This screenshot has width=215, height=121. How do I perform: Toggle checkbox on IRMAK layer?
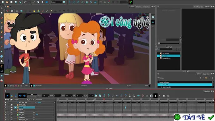pos(12,110)
